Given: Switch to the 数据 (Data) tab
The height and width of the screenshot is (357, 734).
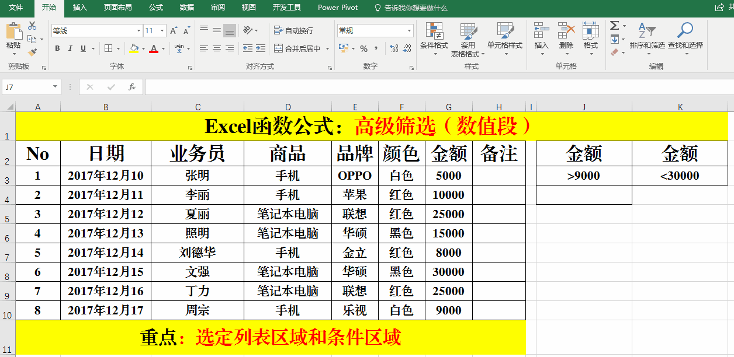Looking at the screenshot, I should (187, 8).
